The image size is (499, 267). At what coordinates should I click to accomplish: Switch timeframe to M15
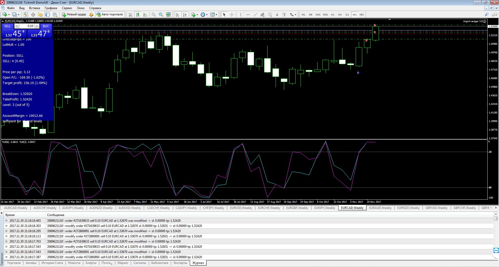[318, 15]
